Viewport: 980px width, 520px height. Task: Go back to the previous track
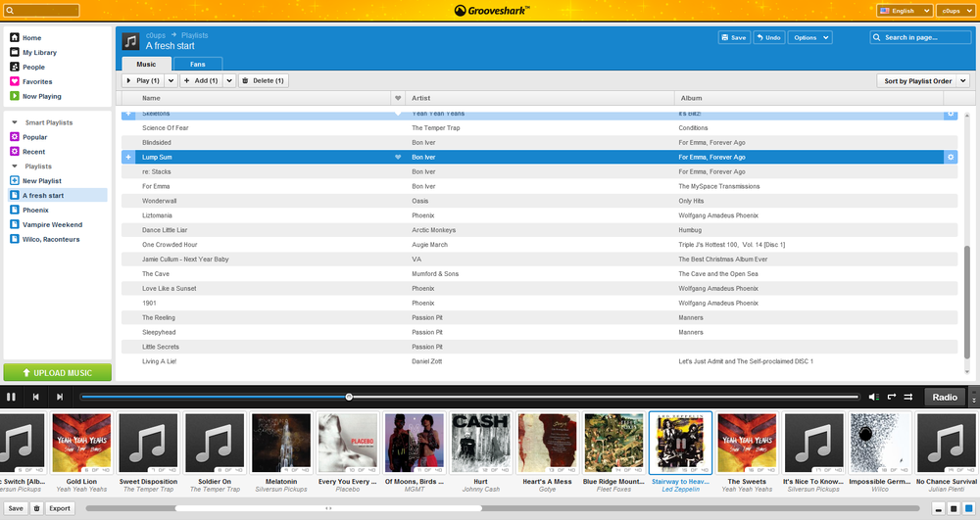[36, 397]
